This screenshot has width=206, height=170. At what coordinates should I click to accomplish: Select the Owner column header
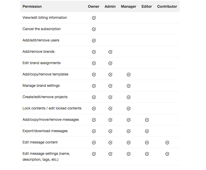click(93, 6)
